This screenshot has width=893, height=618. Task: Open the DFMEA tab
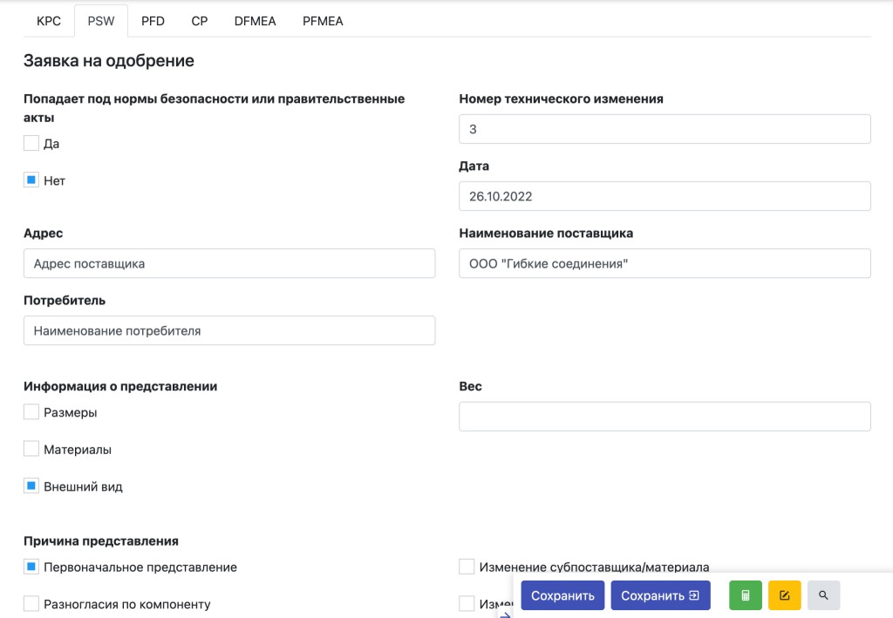point(255,21)
